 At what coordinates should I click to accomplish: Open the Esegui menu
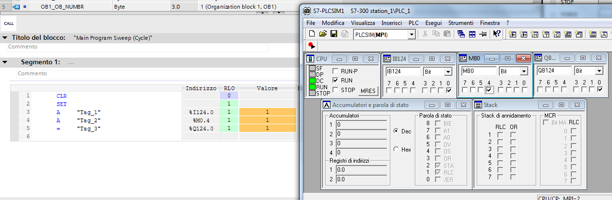coord(433,23)
